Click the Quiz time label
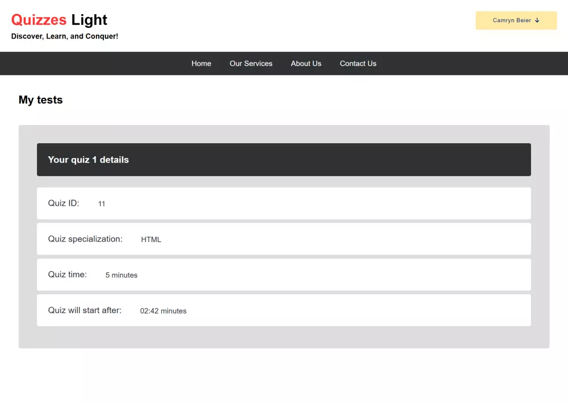568x404 pixels. (x=68, y=274)
